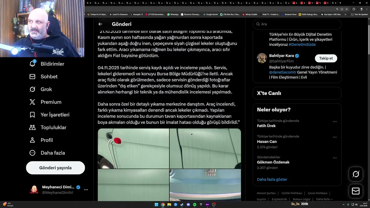The image size is (370, 208).
Task: Open @denetlecomtr mention link
Action: point(283,72)
